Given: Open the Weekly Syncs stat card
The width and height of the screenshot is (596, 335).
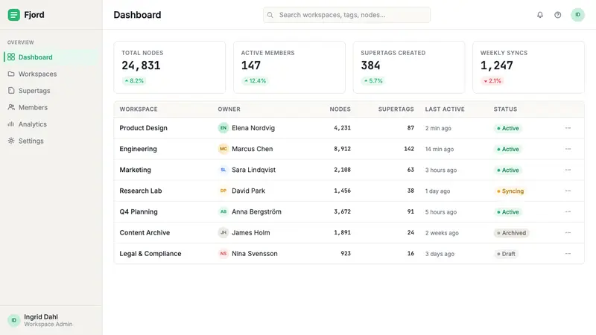Looking at the screenshot, I should pos(528,67).
